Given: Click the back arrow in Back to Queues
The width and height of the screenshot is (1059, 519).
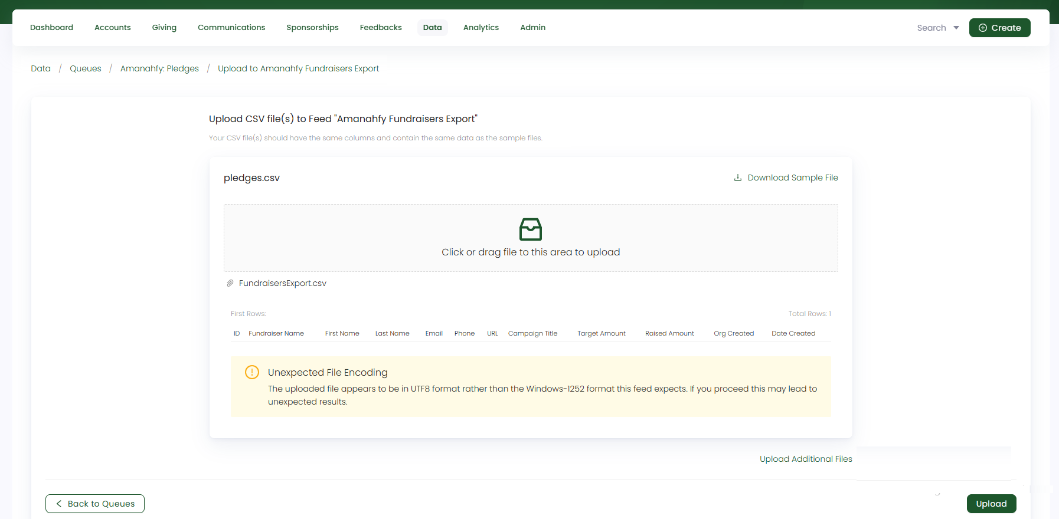Looking at the screenshot, I should tap(59, 504).
